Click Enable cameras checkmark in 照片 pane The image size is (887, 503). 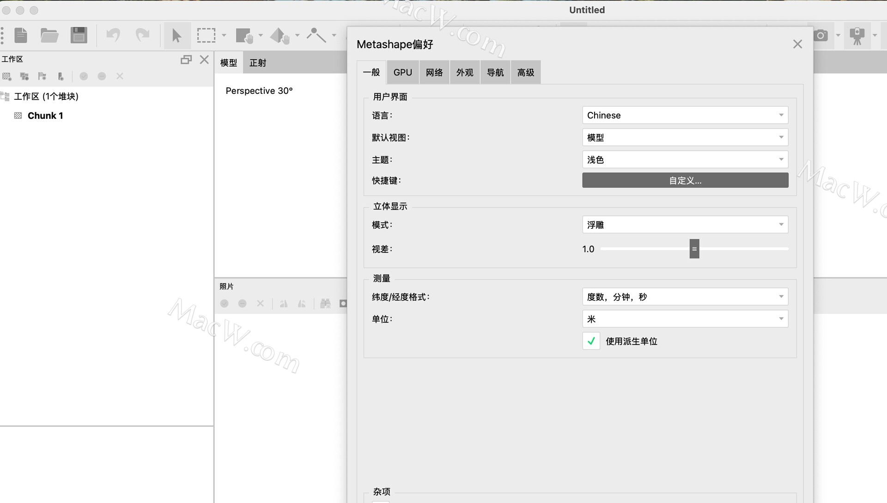(225, 303)
